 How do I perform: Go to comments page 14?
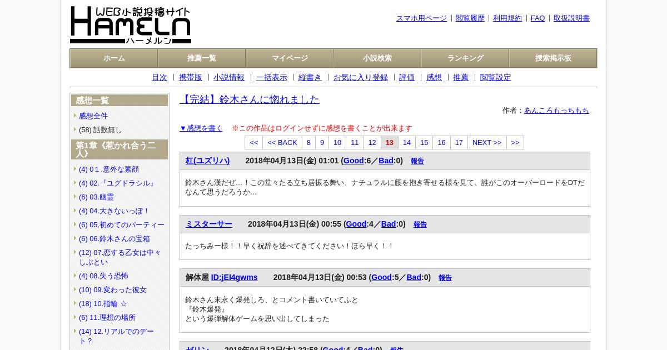click(407, 143)
